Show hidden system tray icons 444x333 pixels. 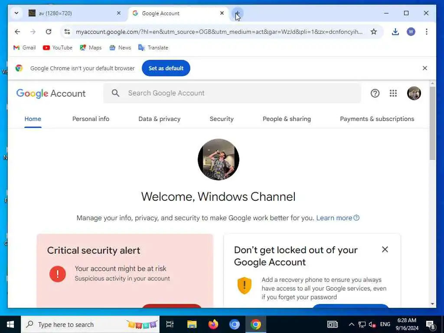click(351, 324)
